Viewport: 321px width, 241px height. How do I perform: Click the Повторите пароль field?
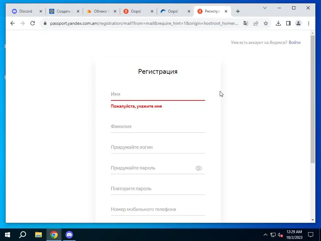(158, 189)
